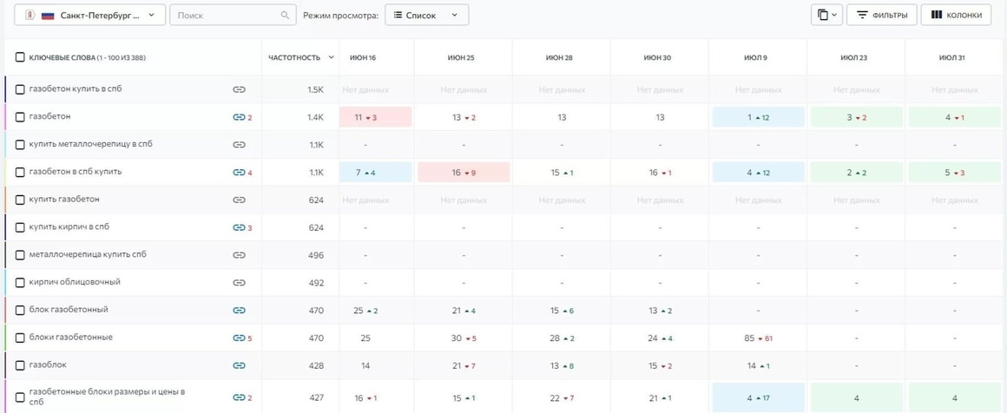The image size is (1007, 413).
Task: Open linked URLs icon for газобетон row
Action: [239, 117]
